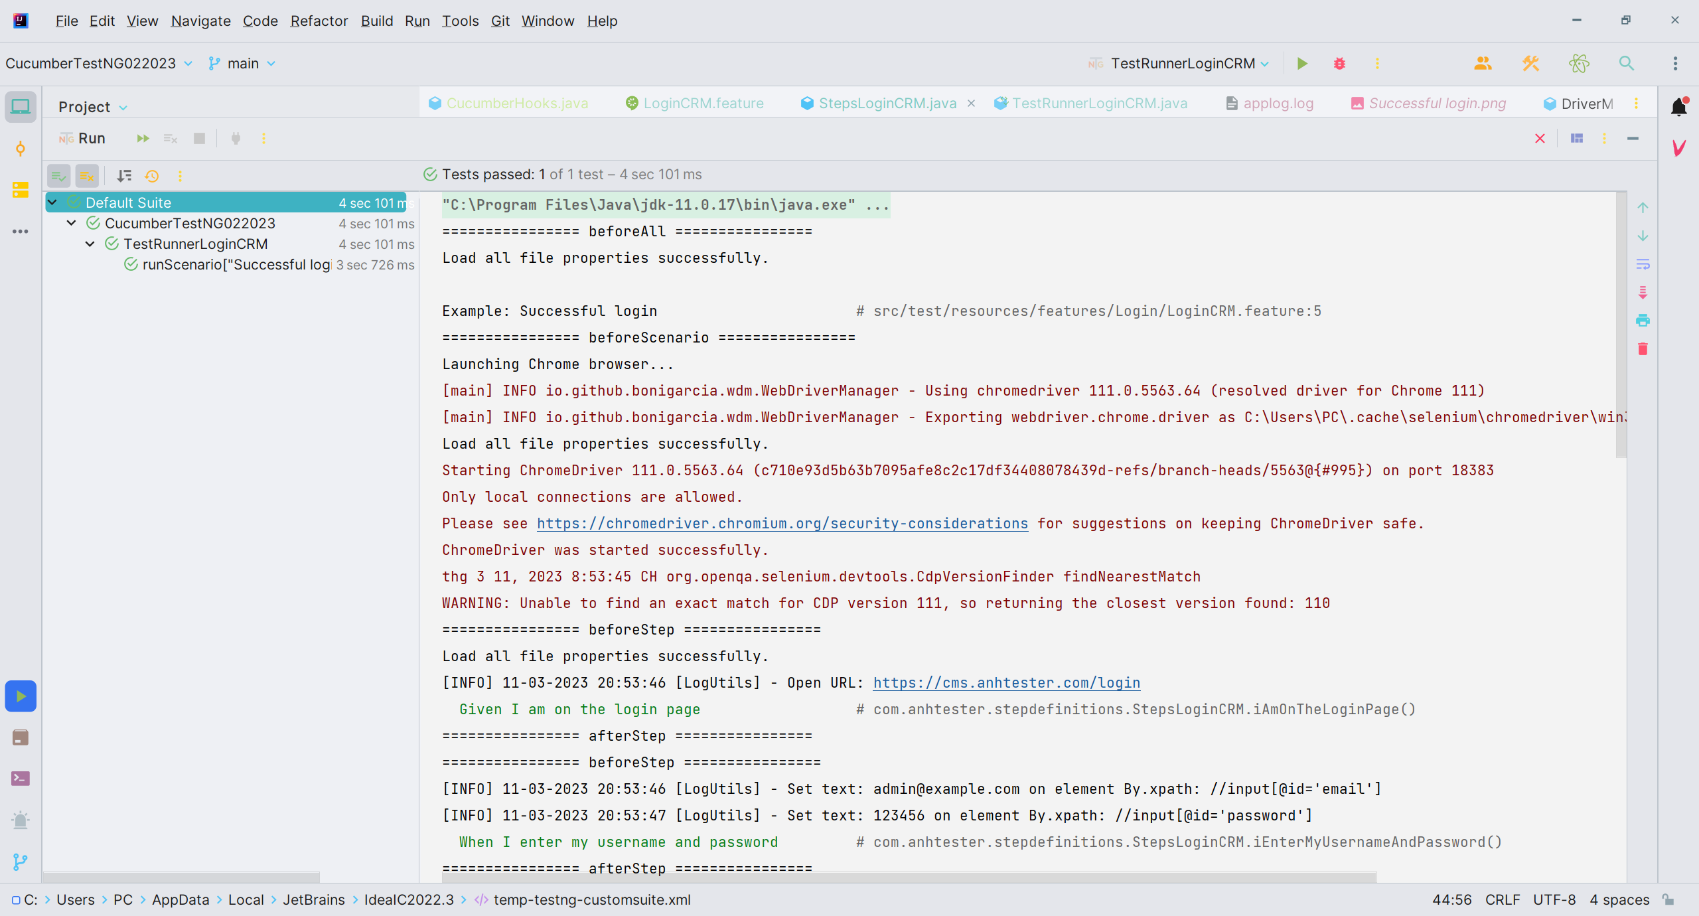Click the Search Everywhere magnifier icon

[1626, 64]
